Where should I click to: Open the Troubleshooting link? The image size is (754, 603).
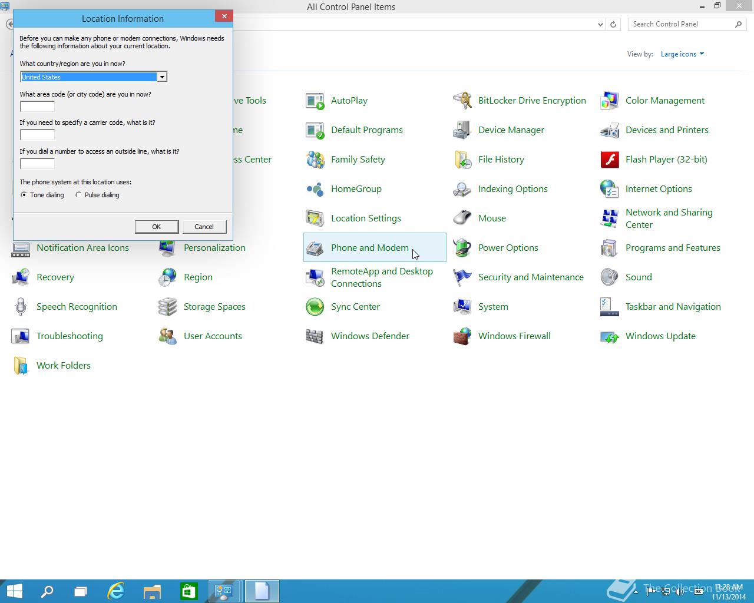click(70, 336)
